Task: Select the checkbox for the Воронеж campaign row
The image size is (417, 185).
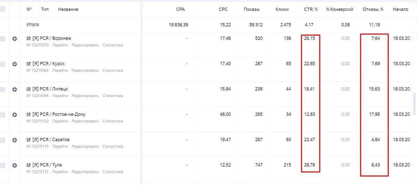Action: click(x=2, y=39)
